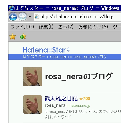121x123 pixels.
Task: Click the rosa_neraのブログ page heading
Action: click(79, 76)
